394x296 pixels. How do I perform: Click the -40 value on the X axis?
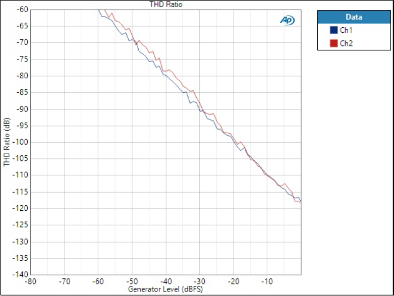coord(165,281)
